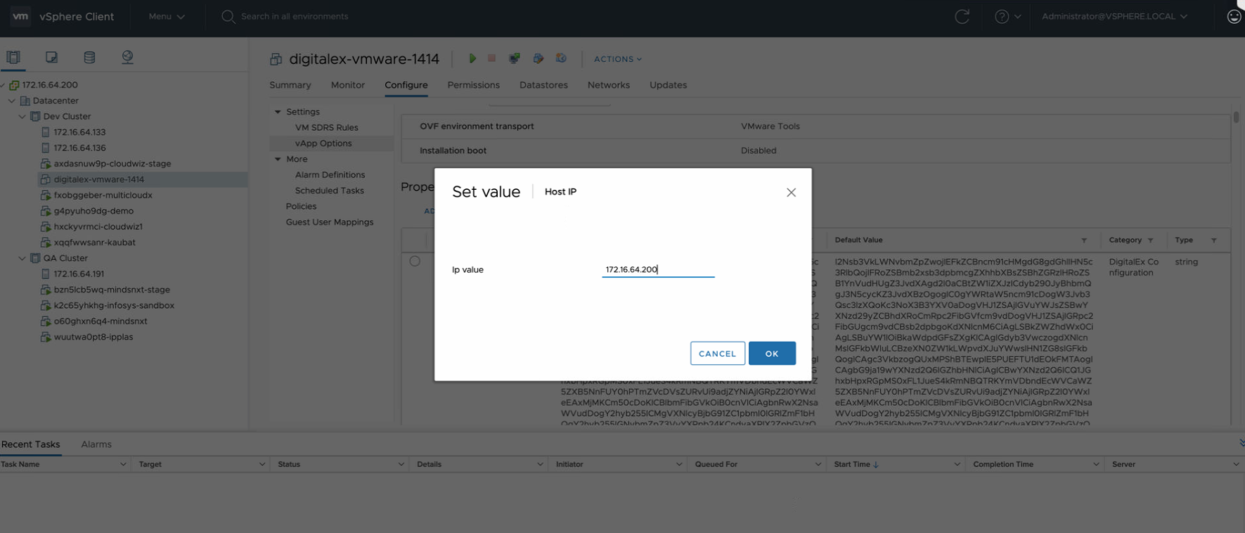Click the Ip value text field
This screenshot has height=533, width=1245.
point(657,269)
